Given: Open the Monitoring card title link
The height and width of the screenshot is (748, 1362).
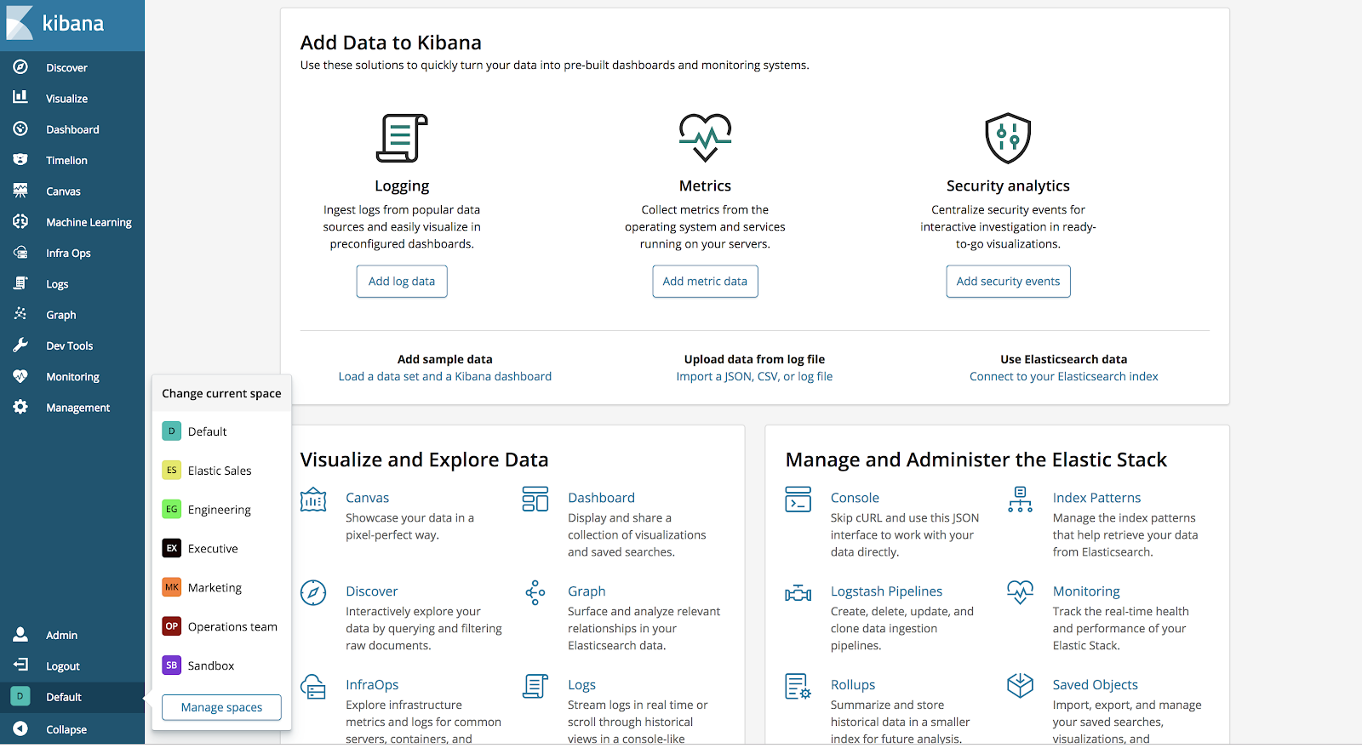Looking at the screenshot, I should click(1086, 591).
